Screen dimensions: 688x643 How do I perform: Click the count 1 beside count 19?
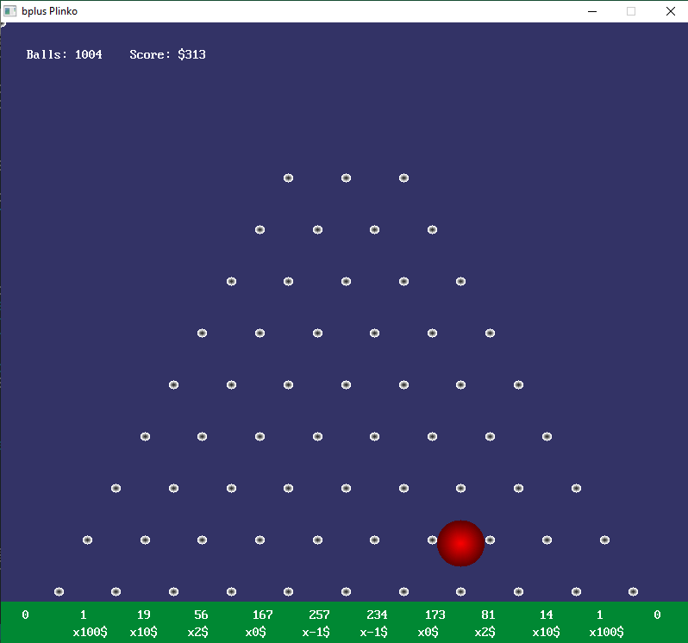click(x=84, y=615)
